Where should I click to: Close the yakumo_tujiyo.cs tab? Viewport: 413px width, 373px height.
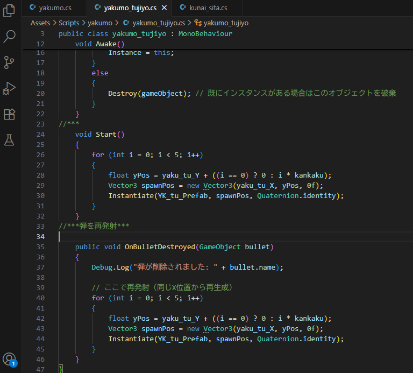164,8
